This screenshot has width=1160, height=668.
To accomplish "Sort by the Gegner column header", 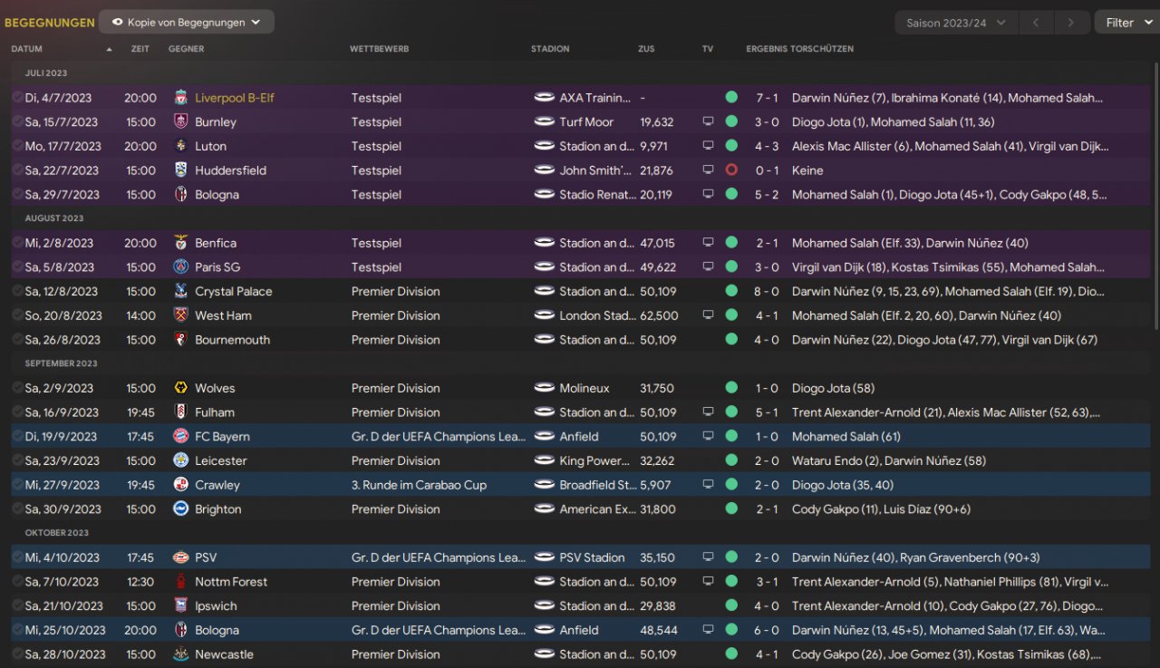I will (x=186, y=49).
